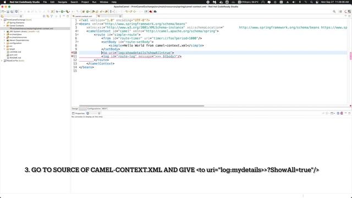The width and height of the screenshot is (352, 198).
Task: Open the Window menu
Action: 104,2
